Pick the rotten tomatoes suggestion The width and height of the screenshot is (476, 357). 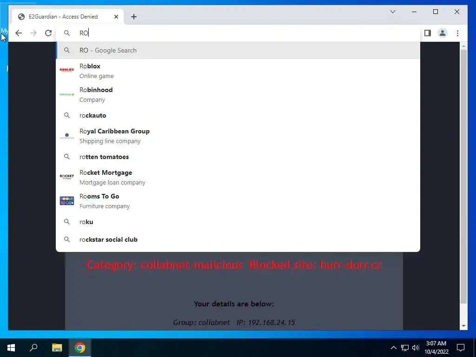click(x=238, y=157)
